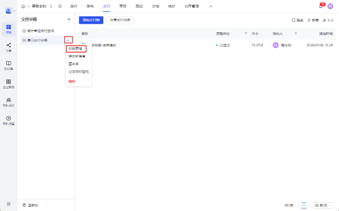Viewport: 339px width, 211px height.
Task: Open 团队设置 team settings
Action: point(8,120)
